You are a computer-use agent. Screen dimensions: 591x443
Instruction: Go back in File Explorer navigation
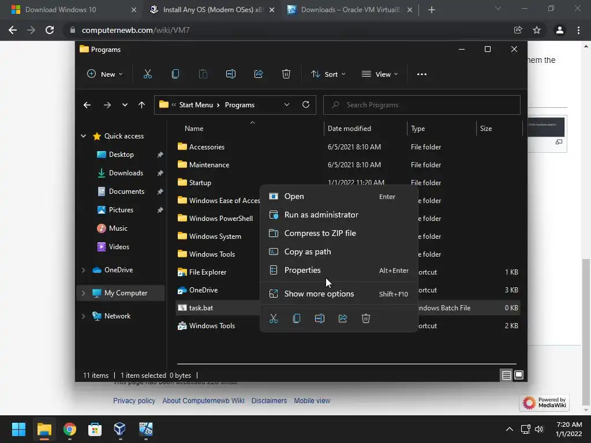pos(87,105)
